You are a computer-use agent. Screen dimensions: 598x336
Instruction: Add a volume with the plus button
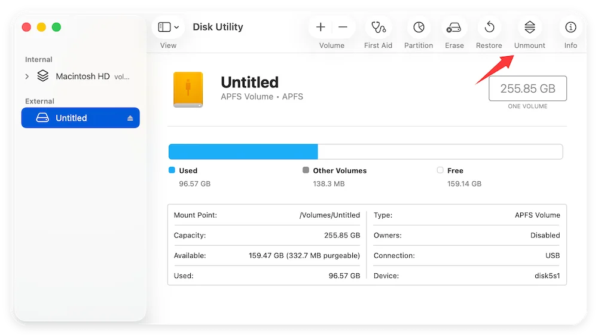321,27
